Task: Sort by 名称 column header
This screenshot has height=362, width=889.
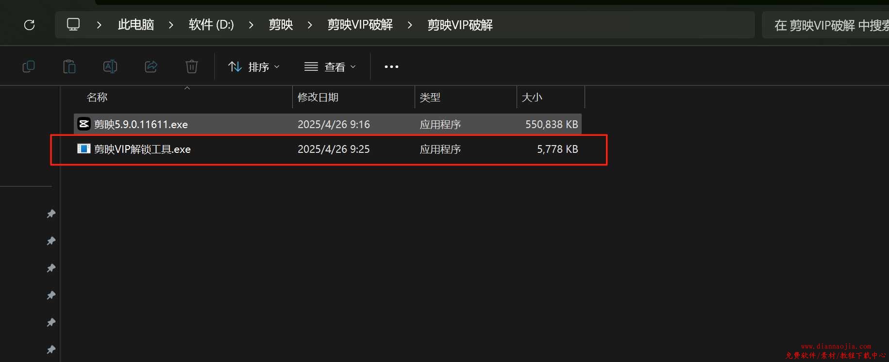Action: coord(97,97)
